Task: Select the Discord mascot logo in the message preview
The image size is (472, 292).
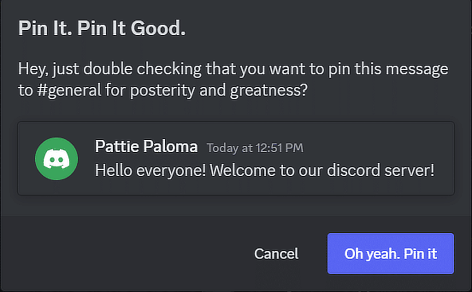Action: point(57,158)
